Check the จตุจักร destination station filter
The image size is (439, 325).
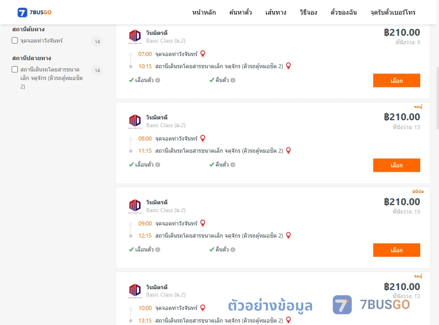click(15, 69)
